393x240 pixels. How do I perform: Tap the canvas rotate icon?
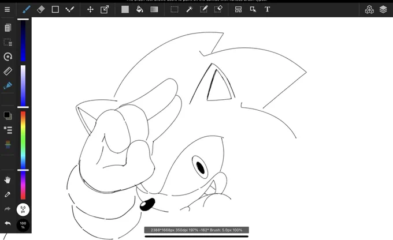tap(8, 57)
